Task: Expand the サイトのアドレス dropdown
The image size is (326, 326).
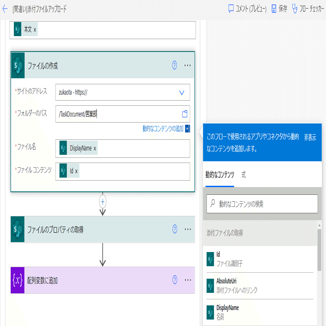Action: [x=182, y=92]
